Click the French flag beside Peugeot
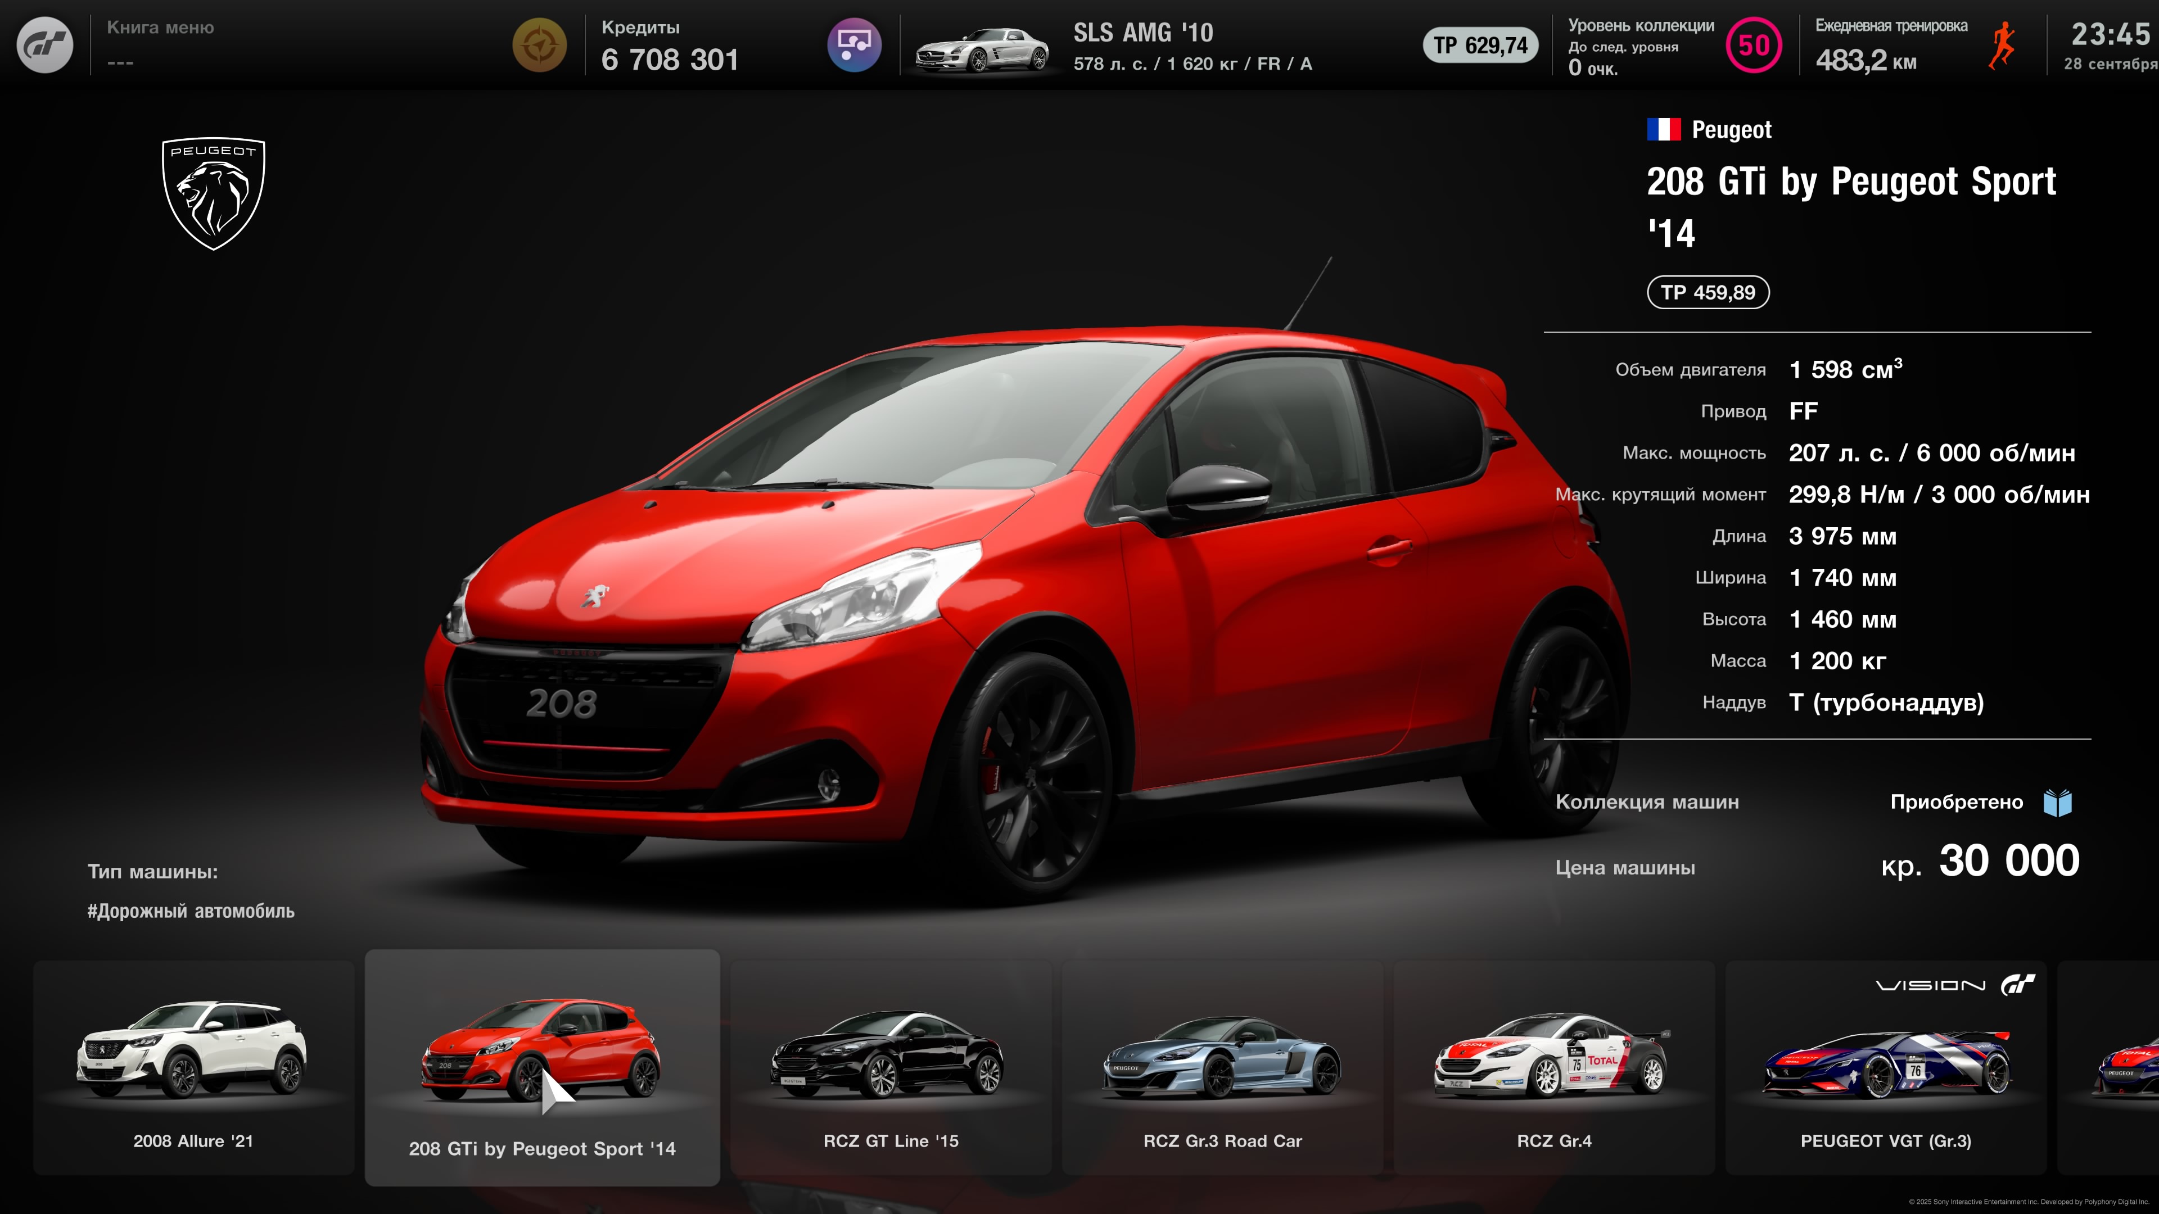 click(1663, 129)
